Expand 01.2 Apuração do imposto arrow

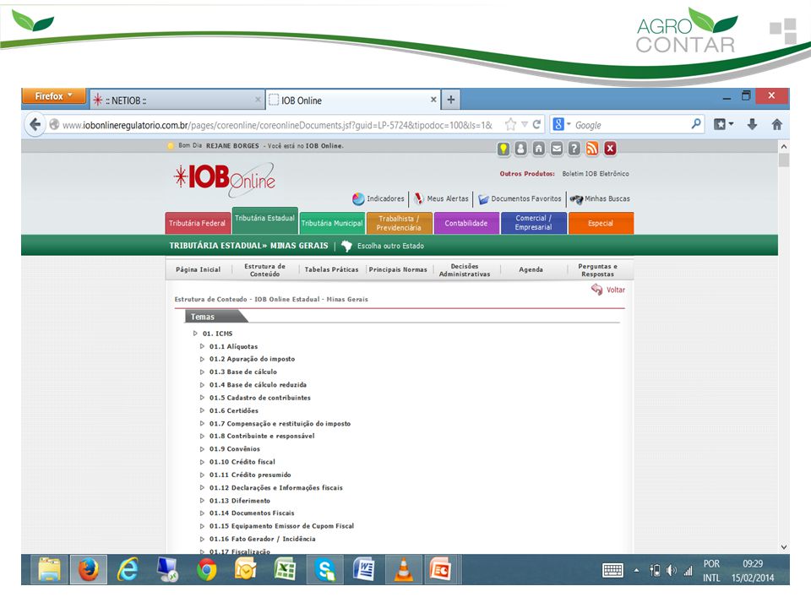(202, 359)
